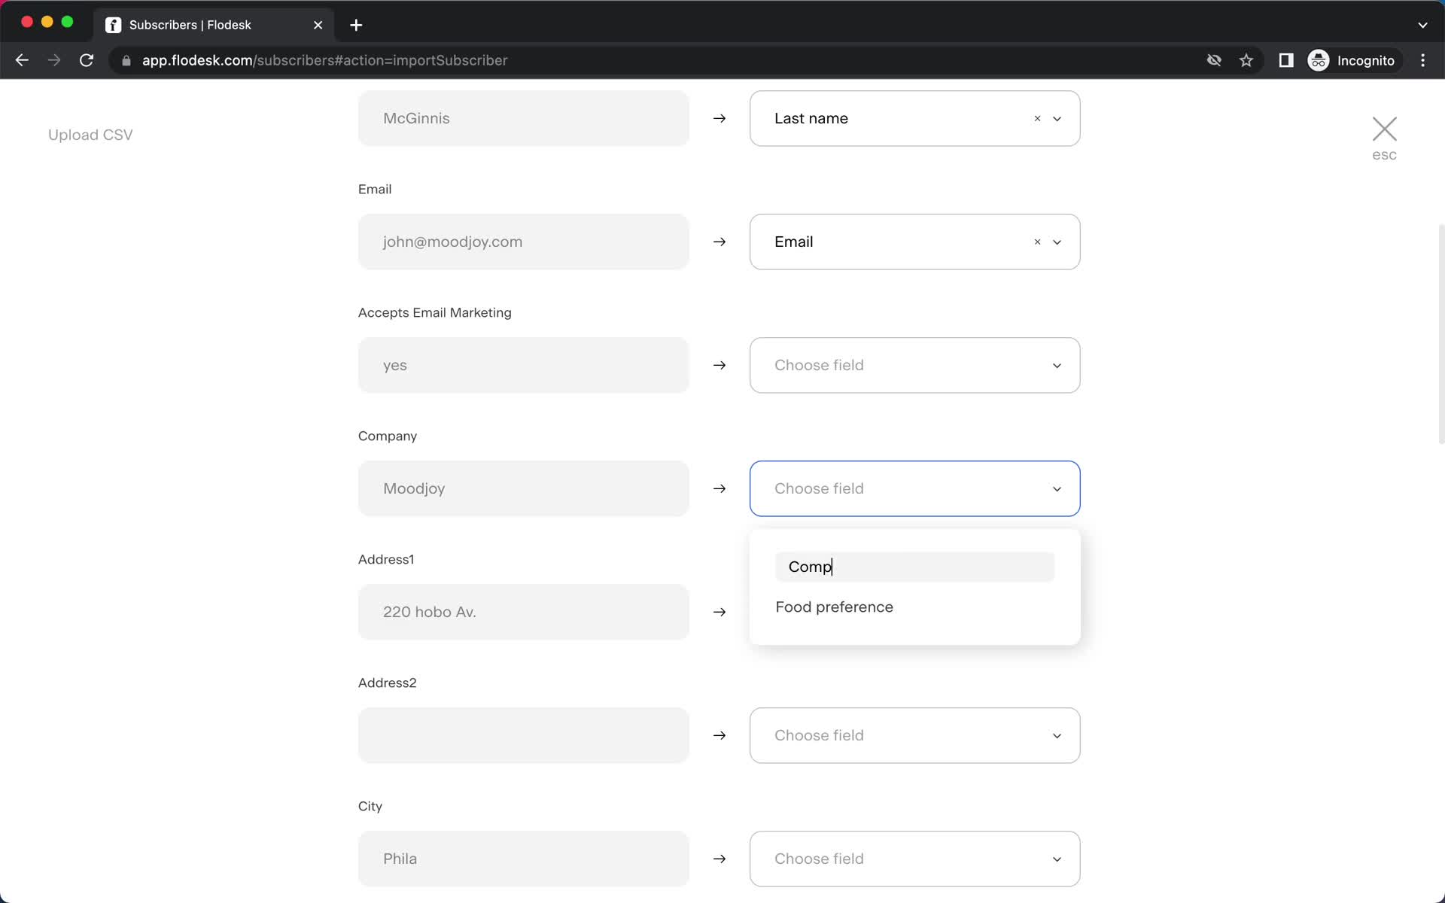This screenshot has height=903, width=1445.
Task: Click the back navigation arrow icon
Action: click(21, 60)
